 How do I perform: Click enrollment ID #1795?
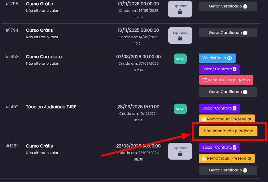(12, 4)
